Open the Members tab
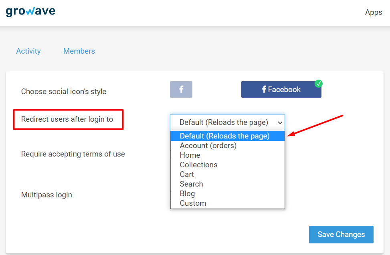Image resolution: width=390 pixels, height=255 pixels. (x=79, y=51)
